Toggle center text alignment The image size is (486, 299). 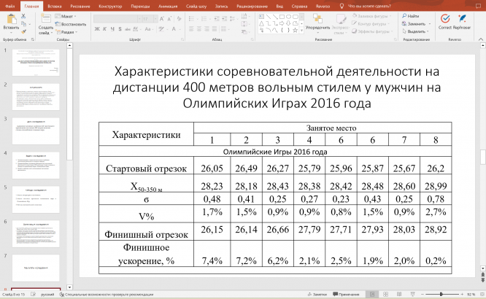click(199, 29)
